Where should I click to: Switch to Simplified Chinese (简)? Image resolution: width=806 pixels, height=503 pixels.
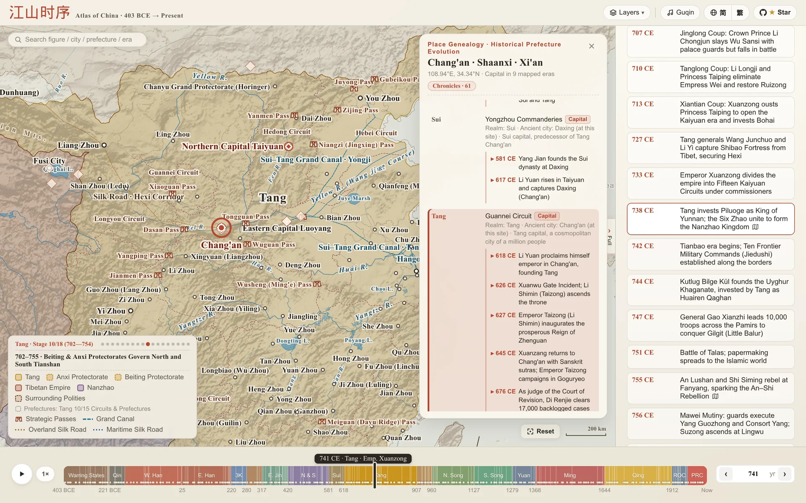(718, 13)
